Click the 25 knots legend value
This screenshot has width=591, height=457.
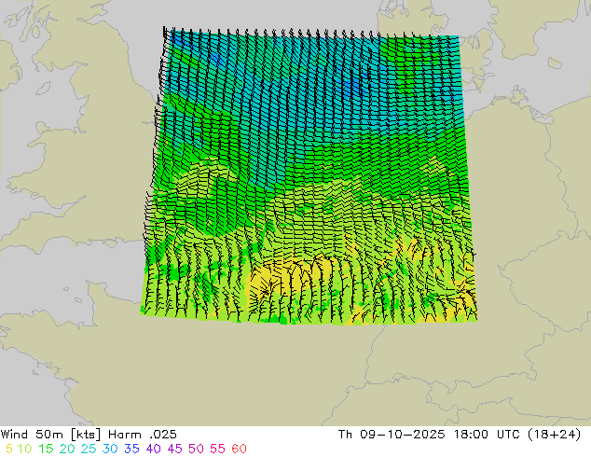[x=89, y=449]
